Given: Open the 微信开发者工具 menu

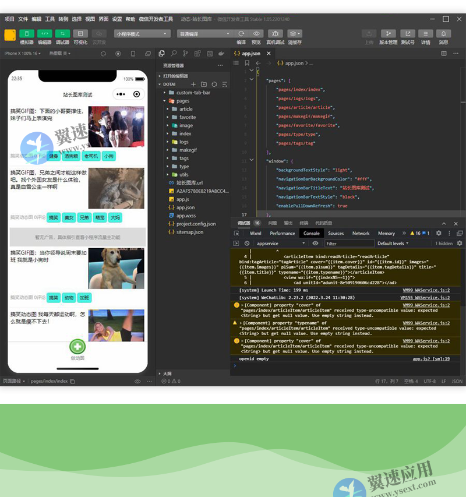Looking at the screenshot, I should [x=155, y=19].
